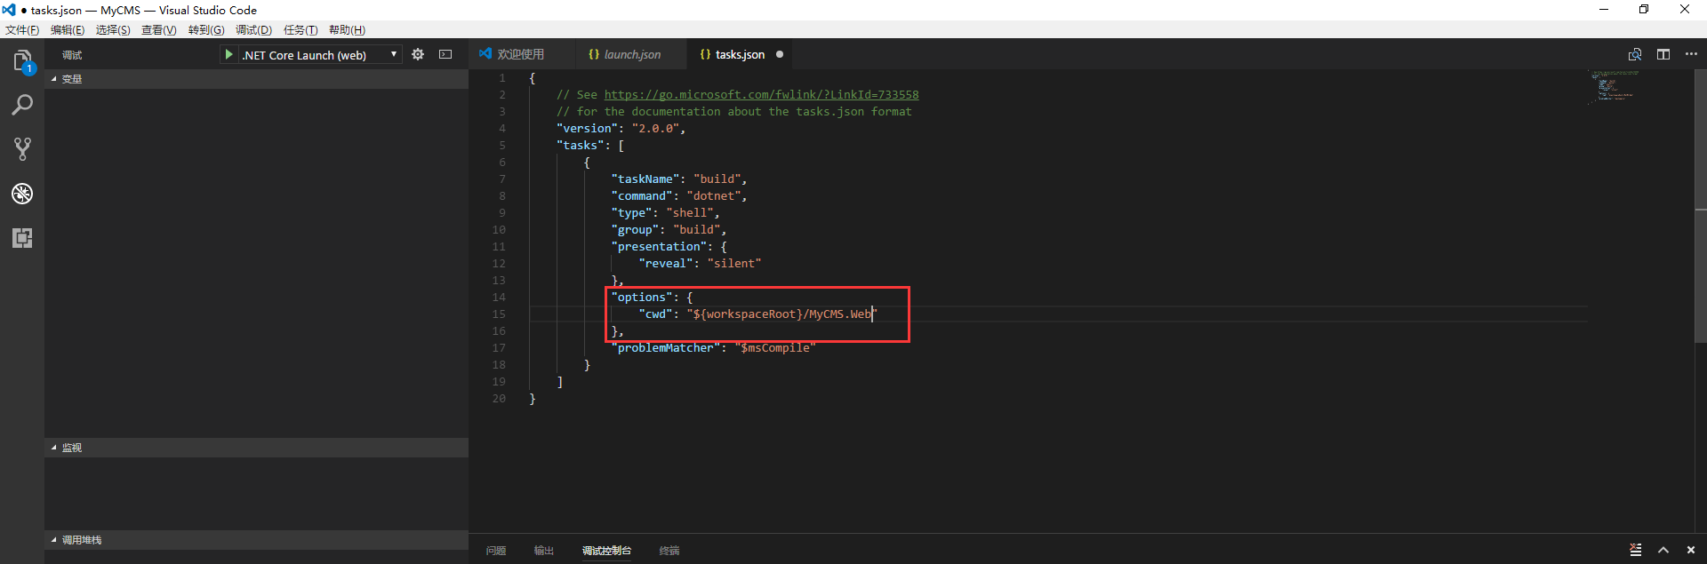Click the "${workspaceRoot}/MyCMS.Web" value
Image resolution: width=1707 pixels, height=564 pixels.
pyautogui.click(x=781, y=314)
